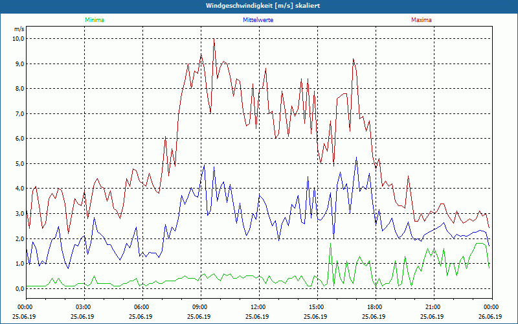Click the green Minima legend label
518x324 pixels.
pyautogui.click(x=94, y=20)
